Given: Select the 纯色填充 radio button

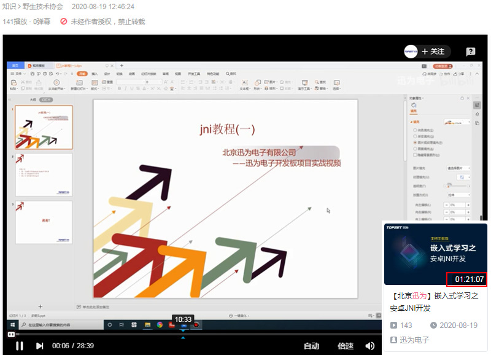Looking at the screenshot, I should tap(415, 130).
